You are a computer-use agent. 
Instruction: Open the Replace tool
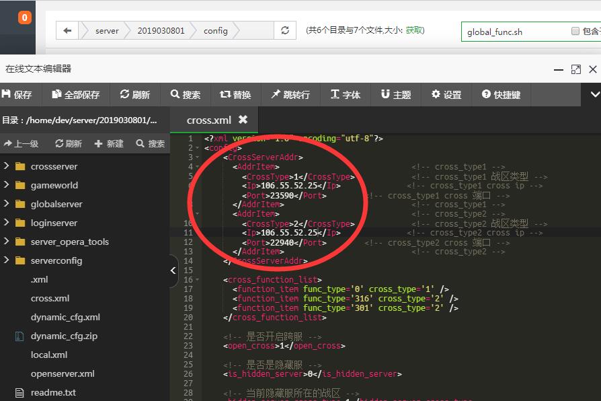coord(235,95)
